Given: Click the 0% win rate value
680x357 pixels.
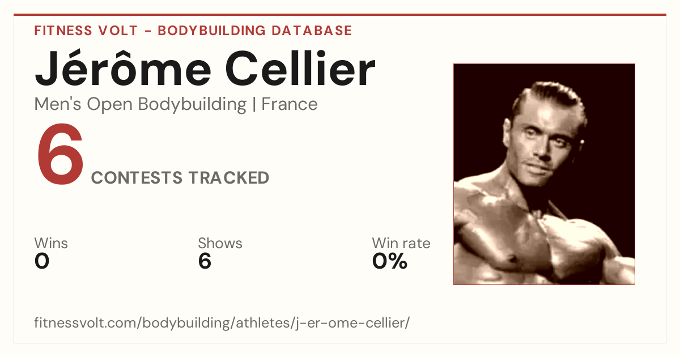Looking at the screenshot, I should tap(390, 261).
